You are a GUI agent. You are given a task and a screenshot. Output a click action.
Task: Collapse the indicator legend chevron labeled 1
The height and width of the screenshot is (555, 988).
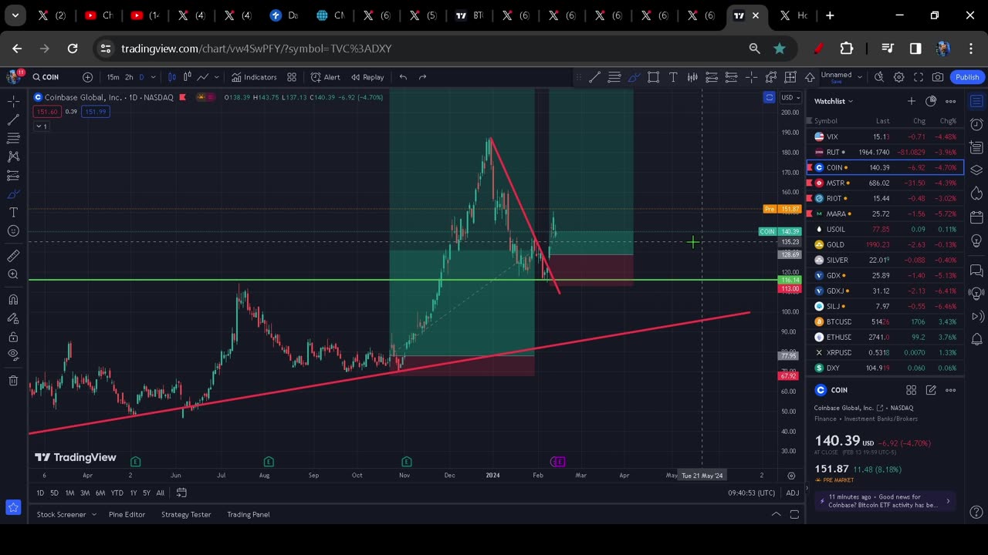(41, 126)
